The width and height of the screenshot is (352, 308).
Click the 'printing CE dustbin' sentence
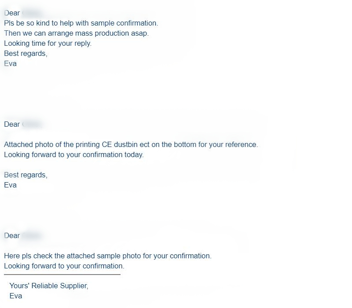[x=131, y=144]
